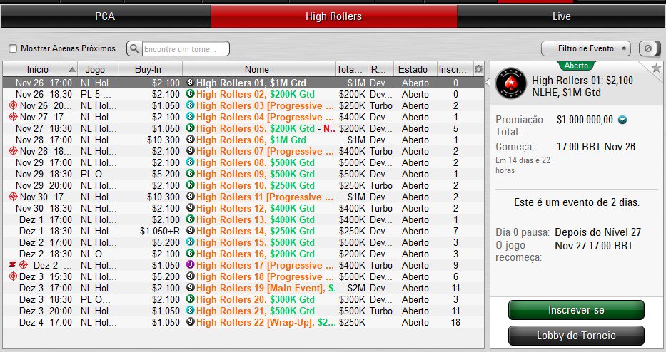This screenshot has height=352, width=666.
Task: Open table column settings gear
Action: (x=479, y=69)
